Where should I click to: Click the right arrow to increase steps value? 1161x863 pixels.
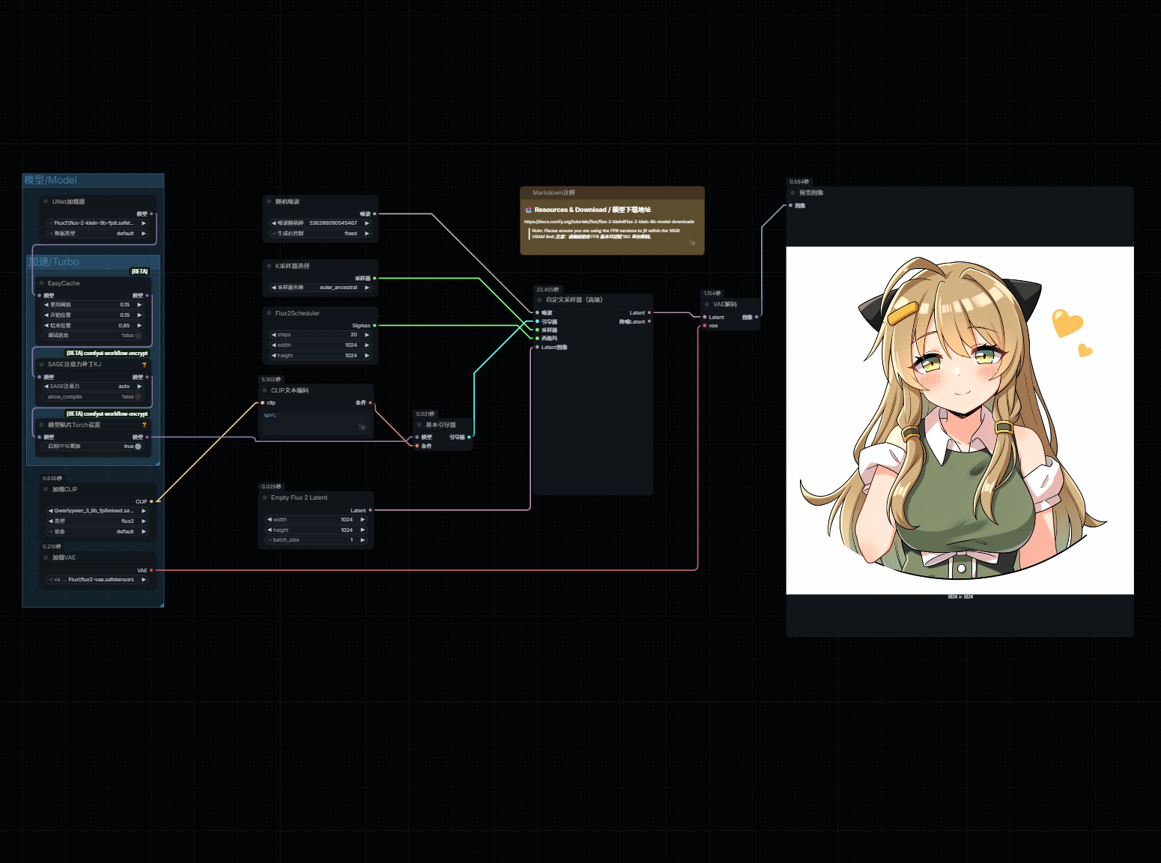click(x=367, y=335)
